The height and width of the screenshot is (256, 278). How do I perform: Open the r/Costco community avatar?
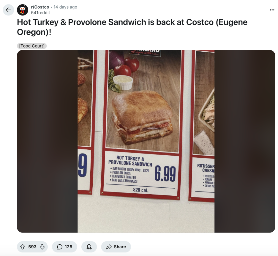tap(22, 10)
